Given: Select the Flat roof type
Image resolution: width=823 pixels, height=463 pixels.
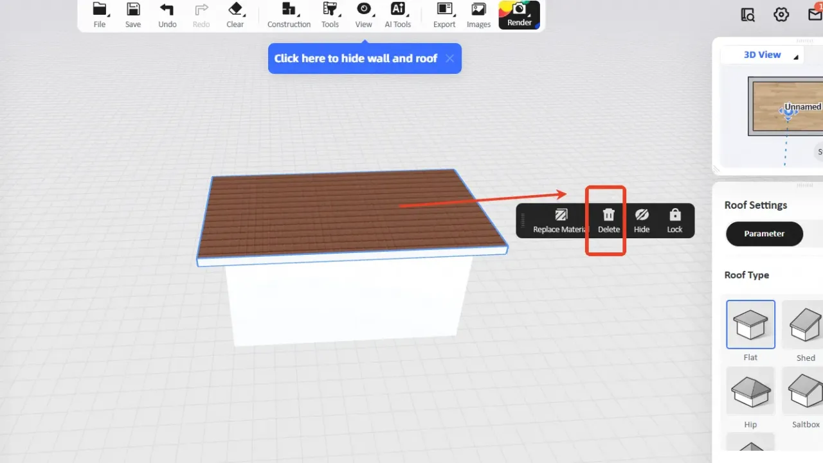Looking at the screenshot, I should pos(750,324).
